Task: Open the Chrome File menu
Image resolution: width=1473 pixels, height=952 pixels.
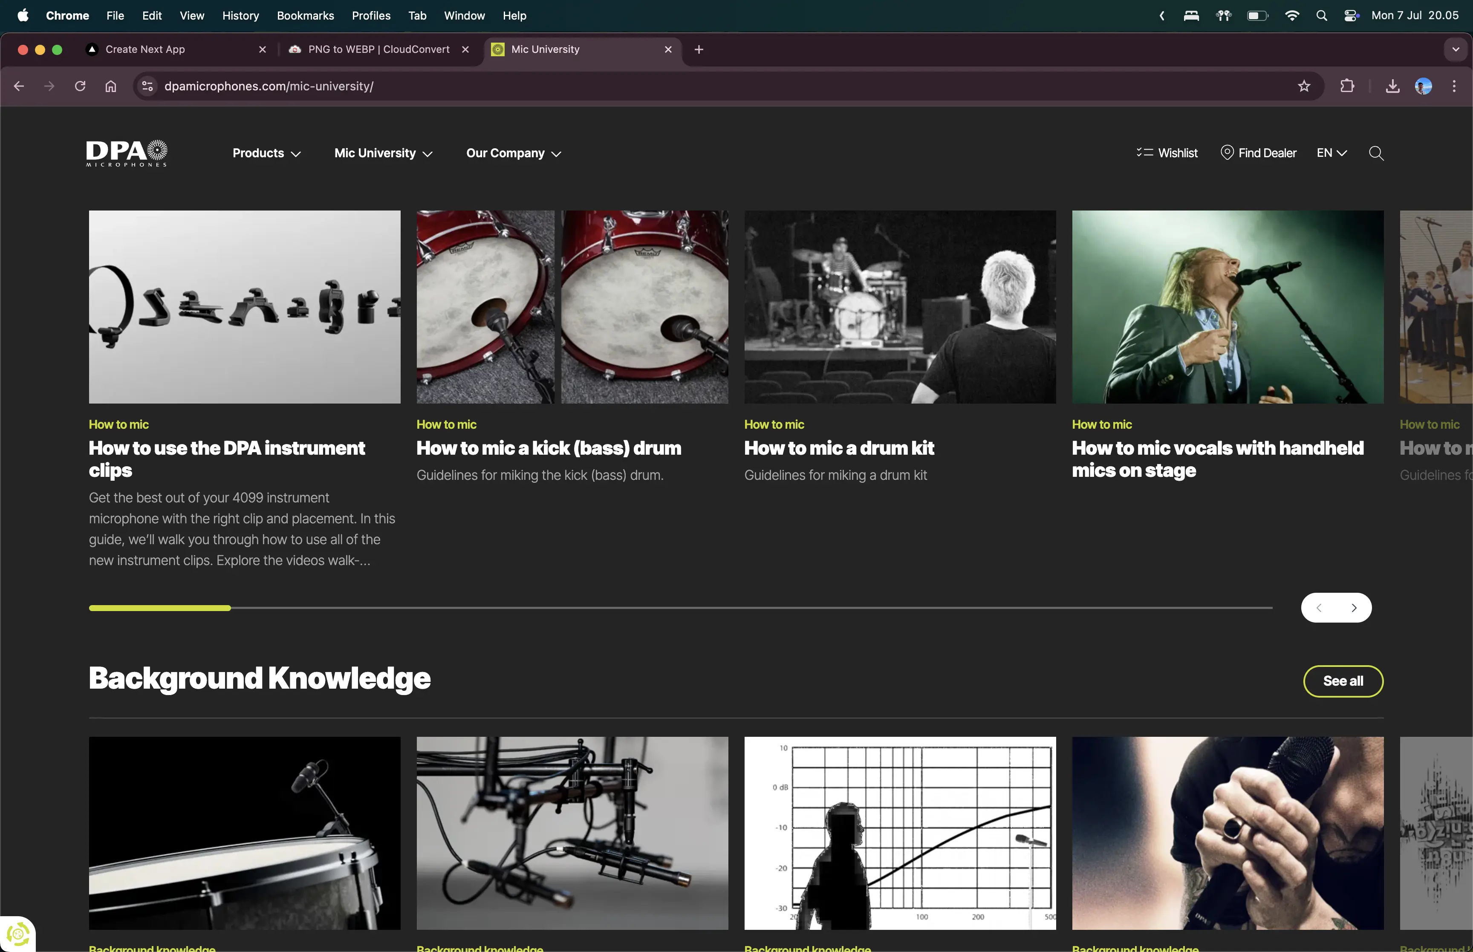Action: coord(115,15)
